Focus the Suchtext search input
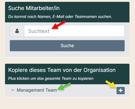 (74, 31)
